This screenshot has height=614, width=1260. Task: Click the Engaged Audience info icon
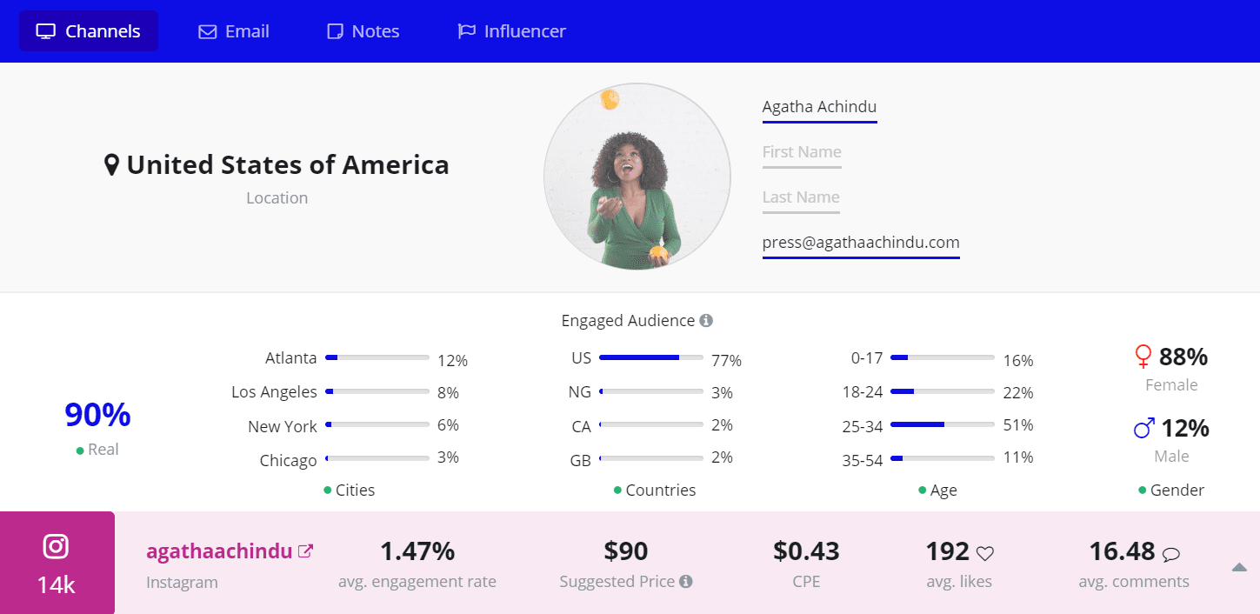(x=706, y=321)
